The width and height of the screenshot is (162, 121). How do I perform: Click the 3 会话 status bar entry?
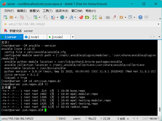(121, 119)
